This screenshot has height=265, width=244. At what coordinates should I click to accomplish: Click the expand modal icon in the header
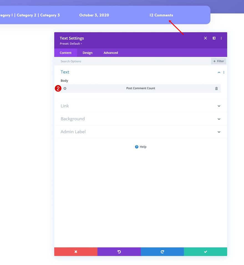point(205,38)
